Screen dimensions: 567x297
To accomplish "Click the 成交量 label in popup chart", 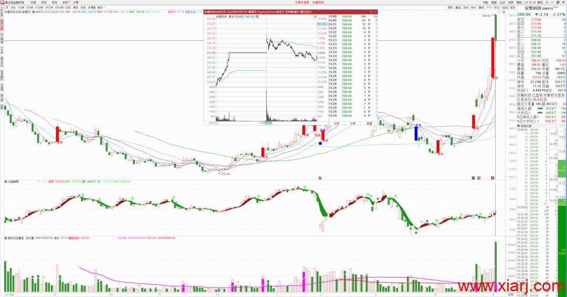I will click(255, 17).
